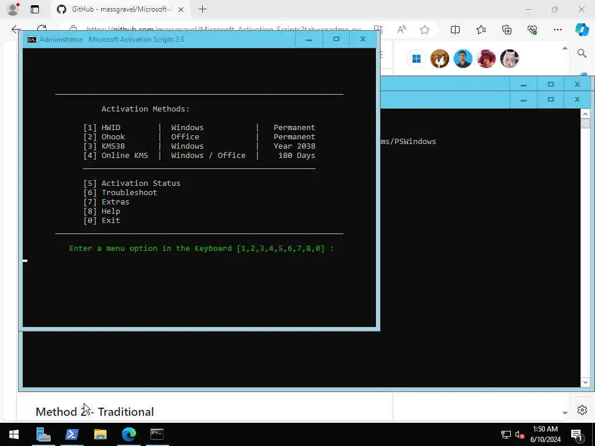Toggle Edge split screen icon
Image resolution: width=595 pixels, height=446 pixels.
click(x=455, y=30)
